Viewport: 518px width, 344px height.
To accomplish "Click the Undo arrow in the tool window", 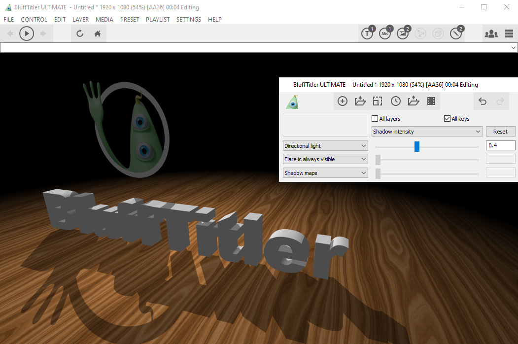I will point(483,101).
